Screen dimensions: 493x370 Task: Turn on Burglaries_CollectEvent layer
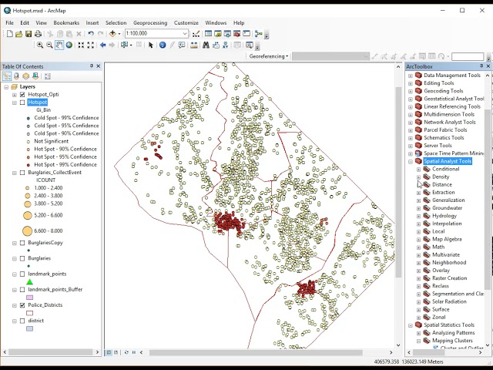(22, 173)
